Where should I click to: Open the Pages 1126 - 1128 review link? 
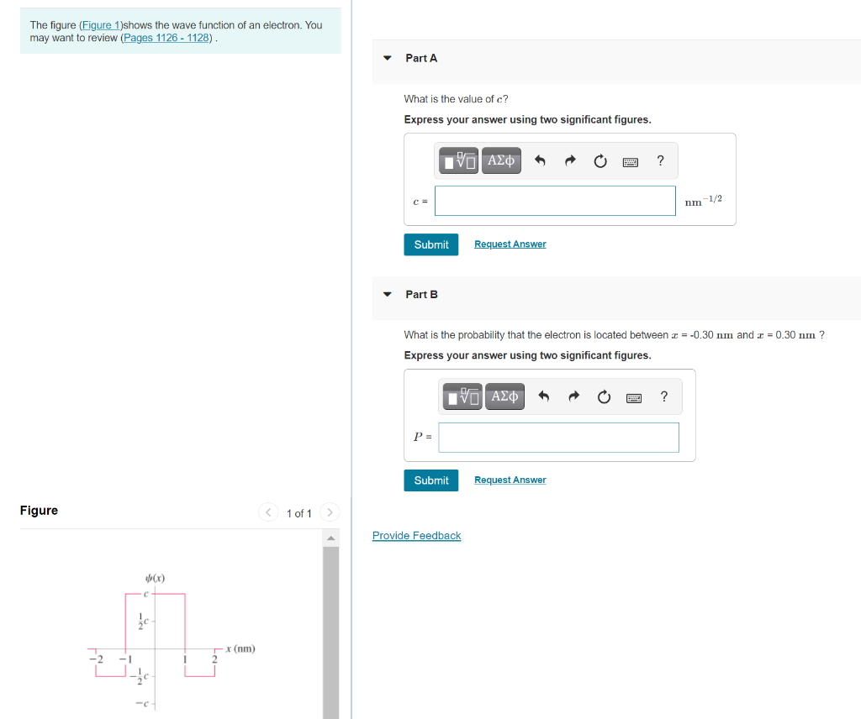165,38
